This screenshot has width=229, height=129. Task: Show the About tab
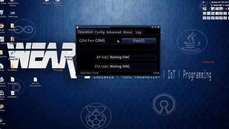coord(127,32)
